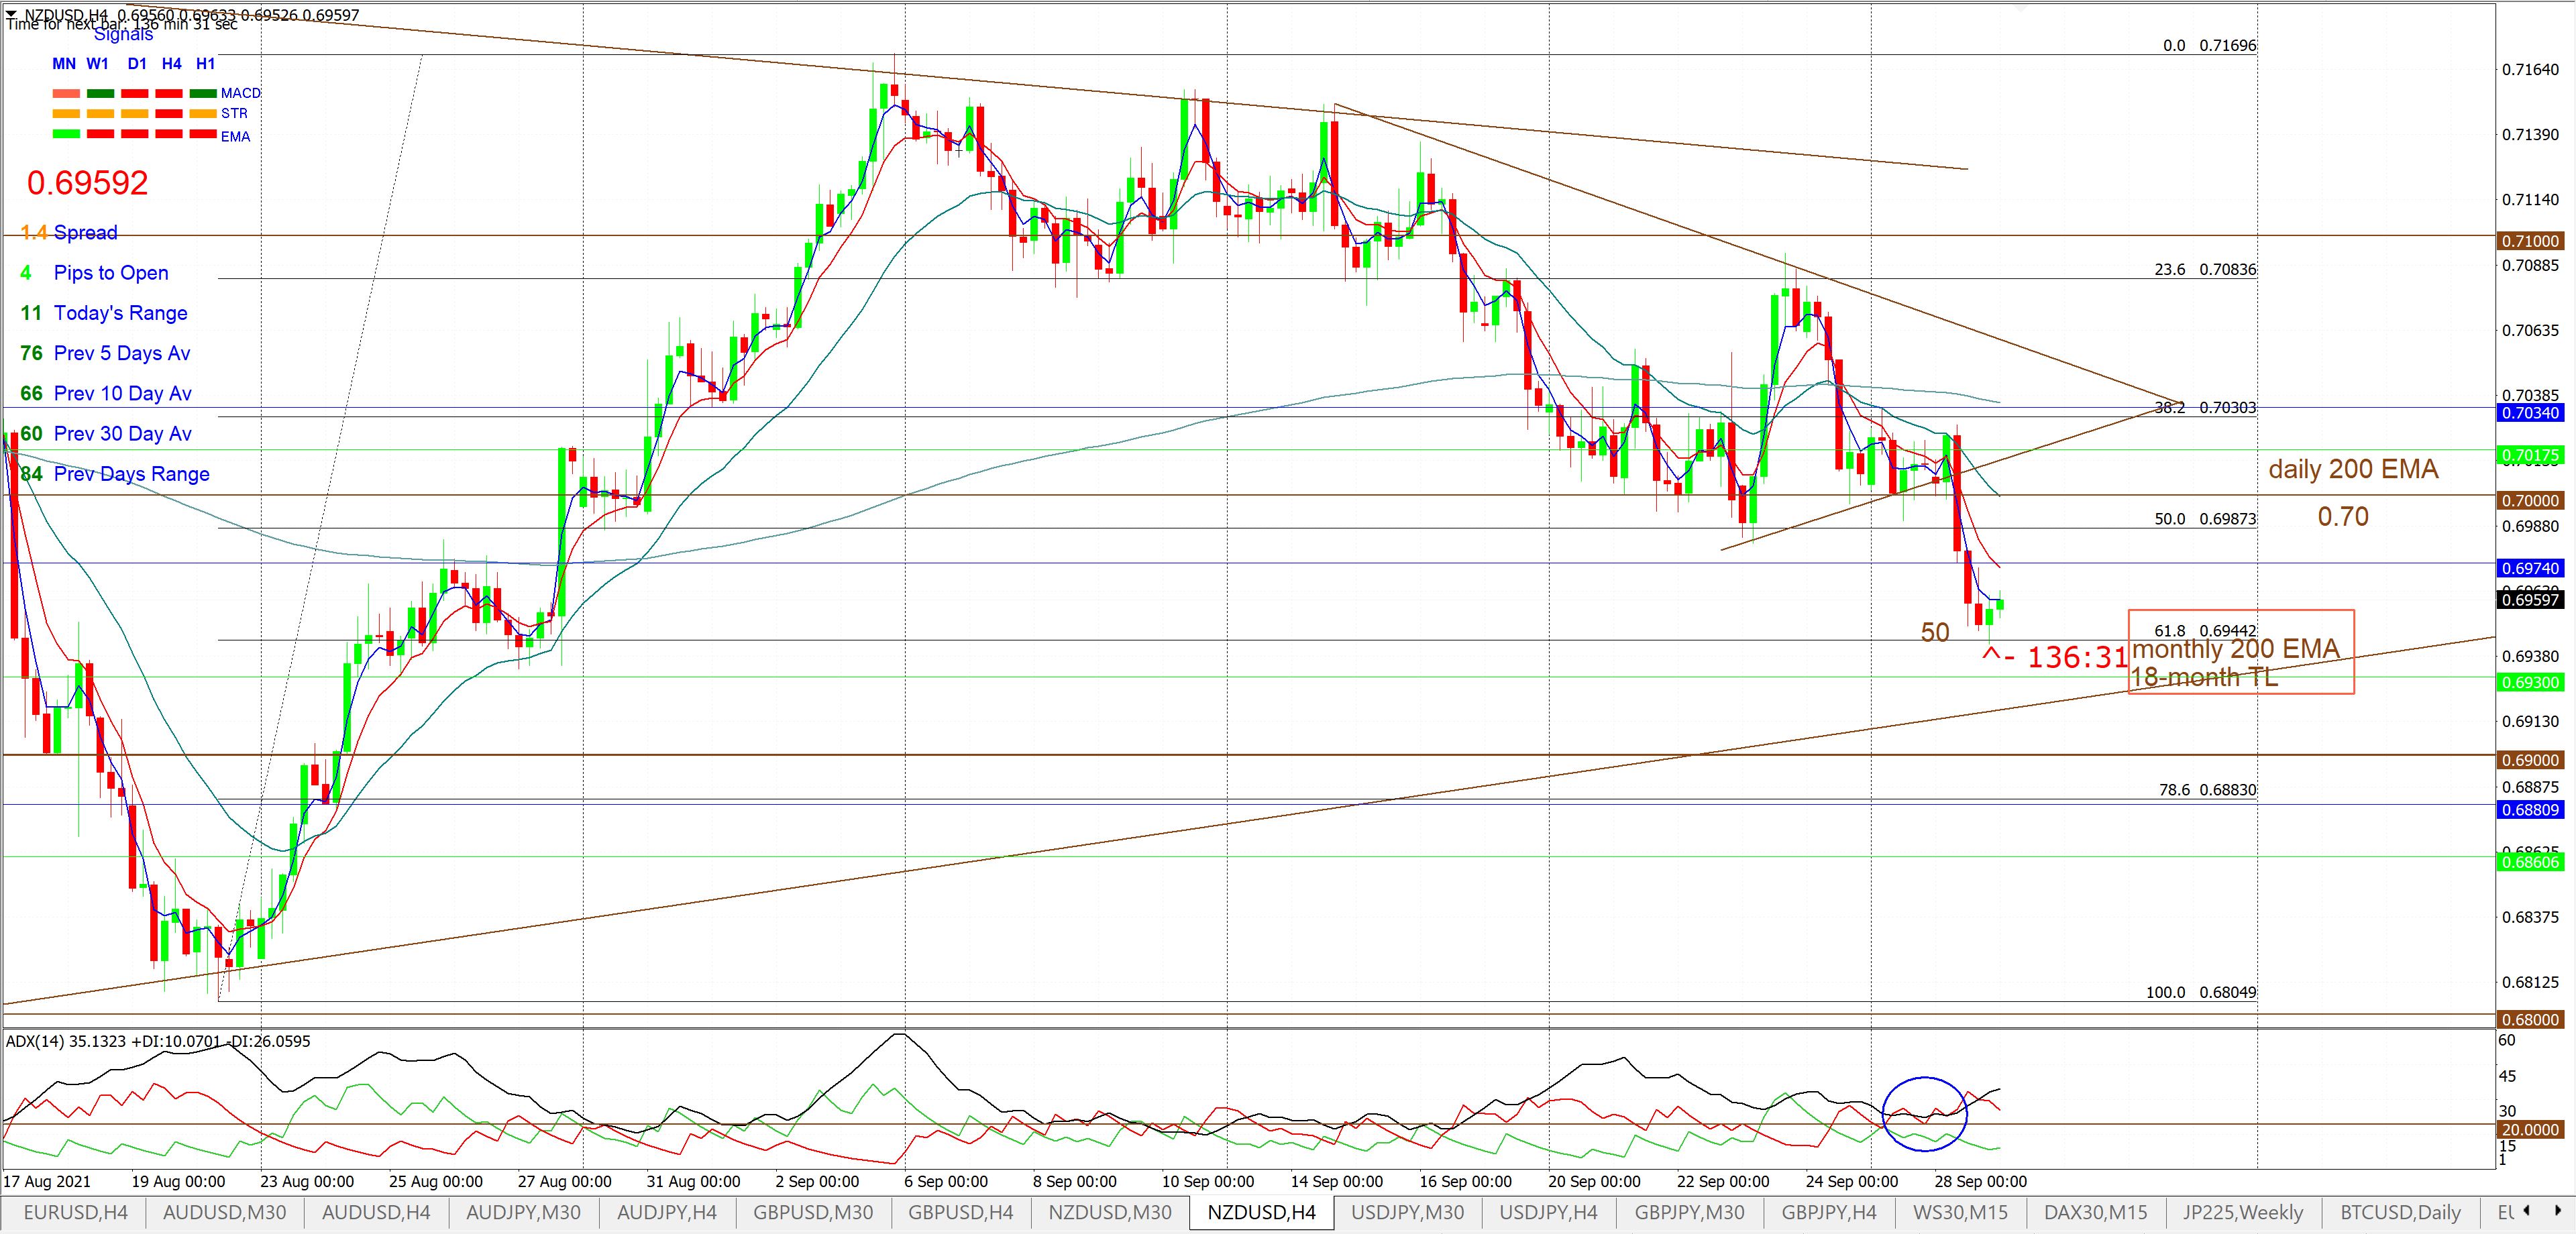Screen dimensions: 2576x1234
Task: Click the MACD signal bar under W1
Action: point(100,93)
